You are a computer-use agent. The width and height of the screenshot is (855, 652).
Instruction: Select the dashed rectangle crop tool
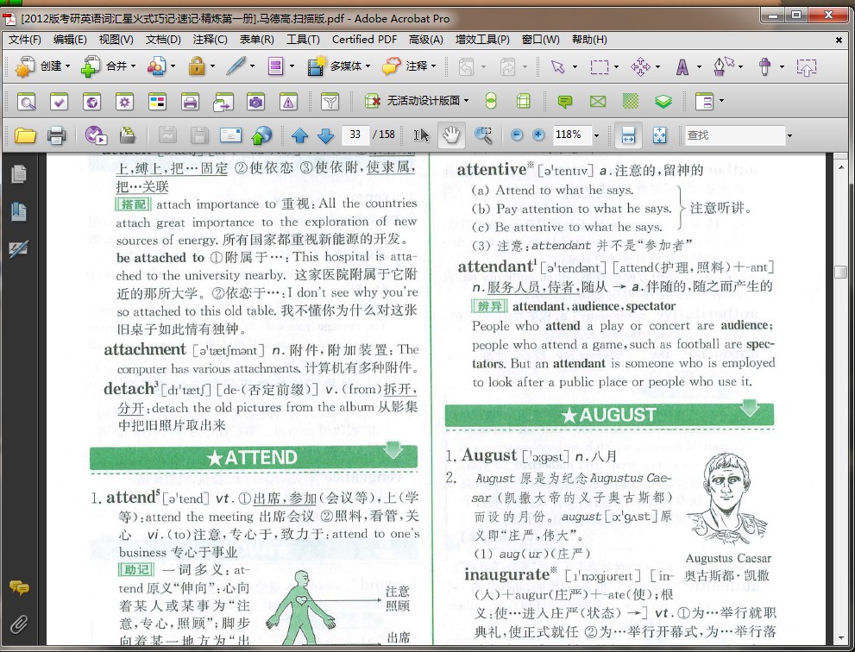coord(600,66)
